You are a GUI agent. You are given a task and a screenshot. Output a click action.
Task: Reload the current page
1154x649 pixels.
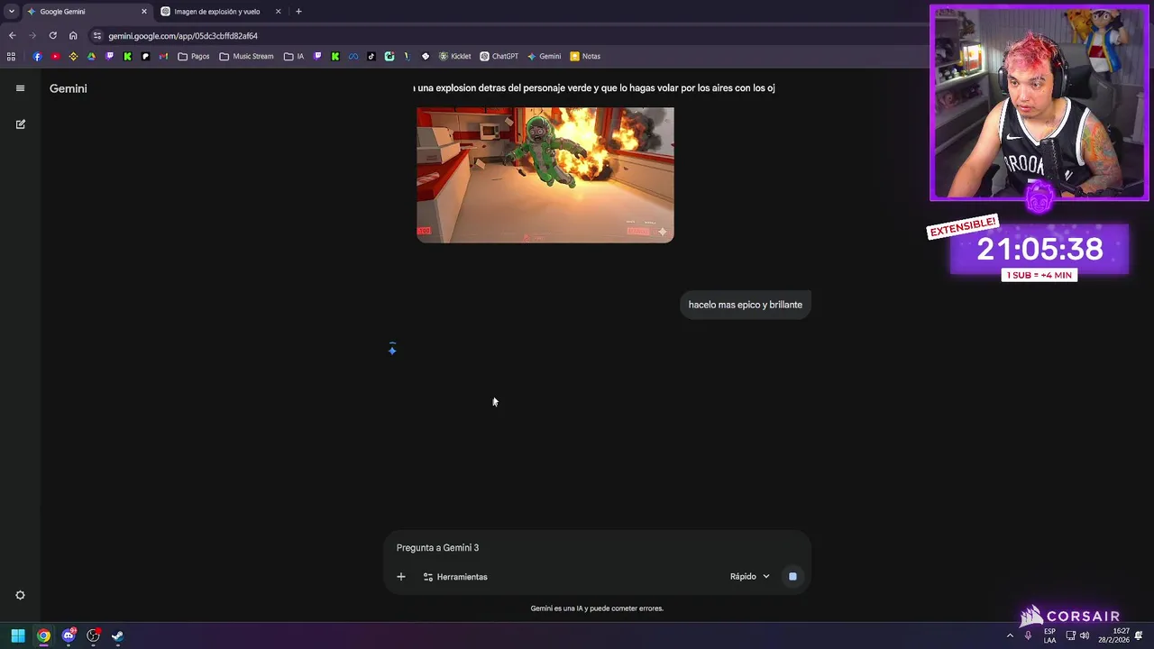pyautogui.click(x=52, y=36)
